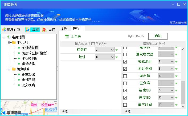Select 坐标转换 tree item
The image size is (188, 116).
(28, 64)
